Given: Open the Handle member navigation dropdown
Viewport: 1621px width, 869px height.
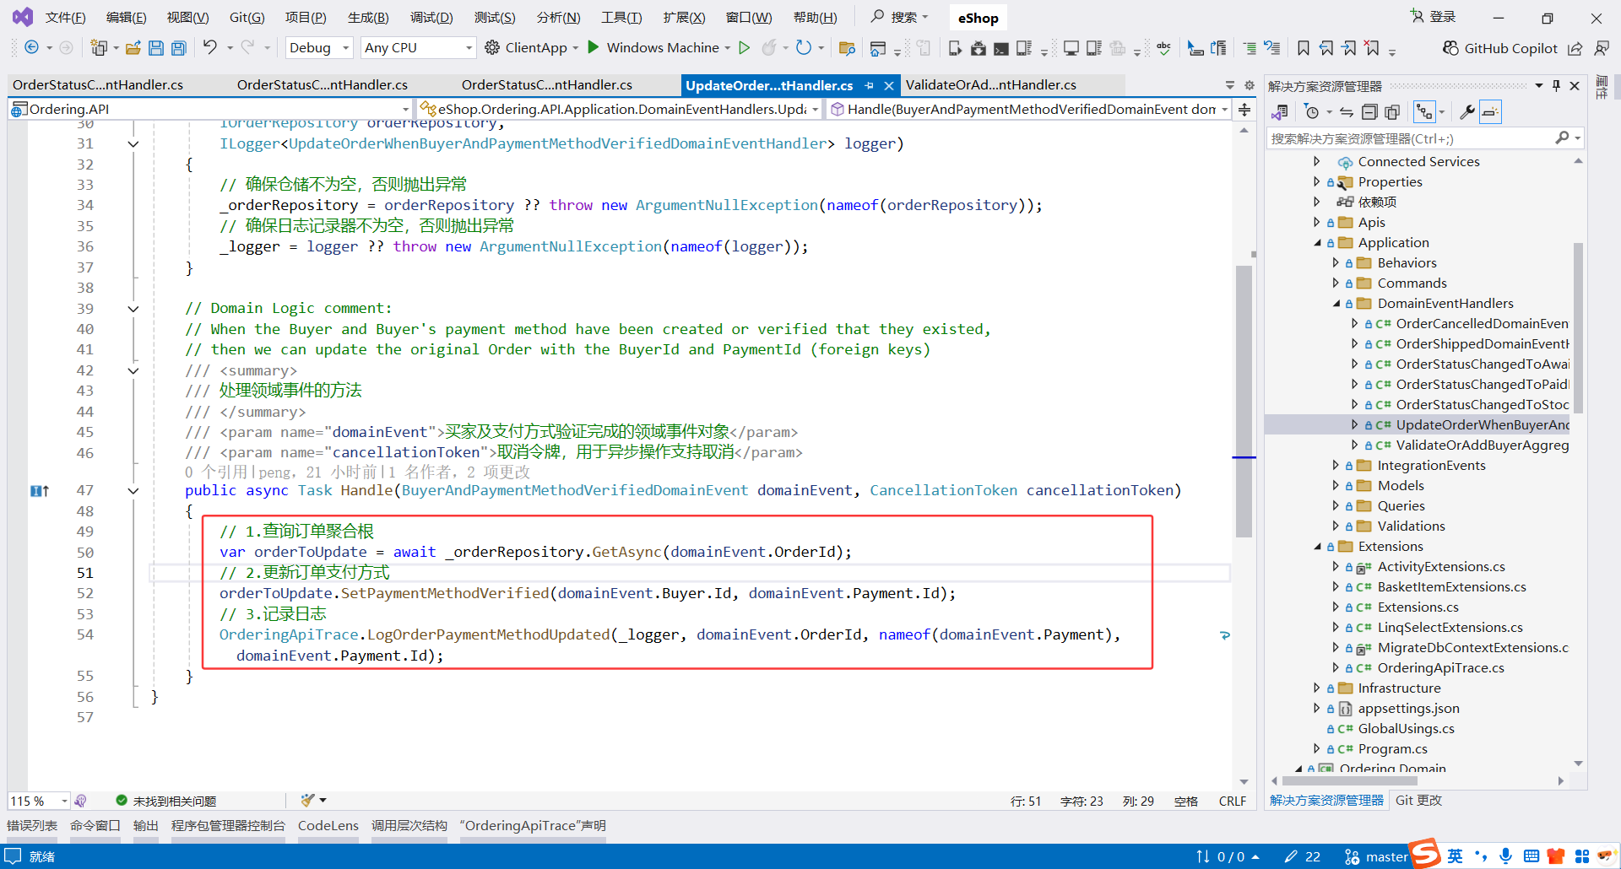Looking at the screenshot, I should tap(1028, 110).
